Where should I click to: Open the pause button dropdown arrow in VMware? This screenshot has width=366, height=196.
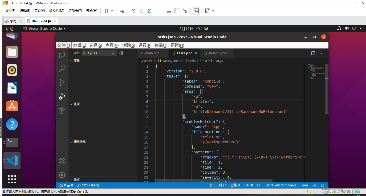coord(112,11)
